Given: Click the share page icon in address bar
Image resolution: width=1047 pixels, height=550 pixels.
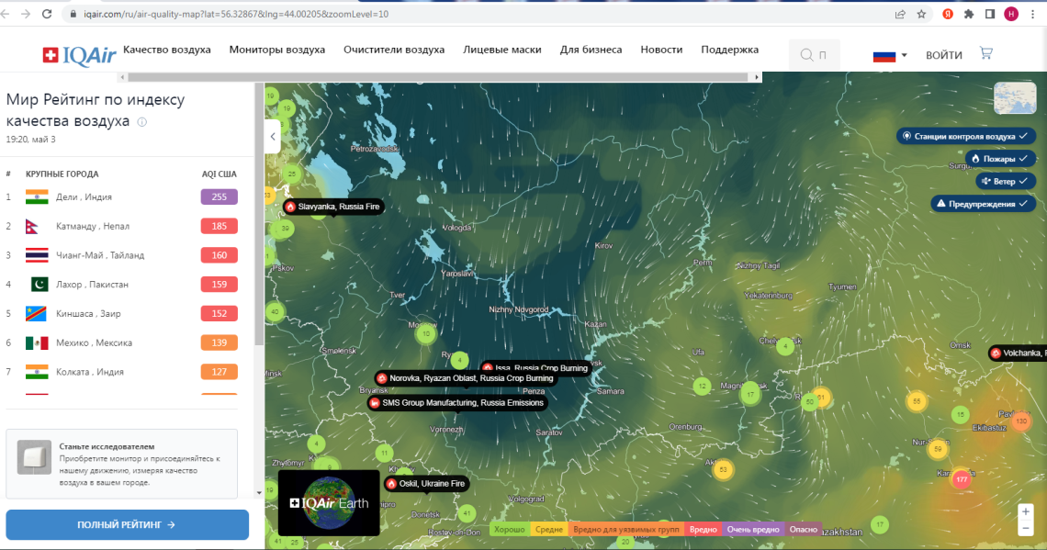Looking at the screenshot, I should (900, 14).
